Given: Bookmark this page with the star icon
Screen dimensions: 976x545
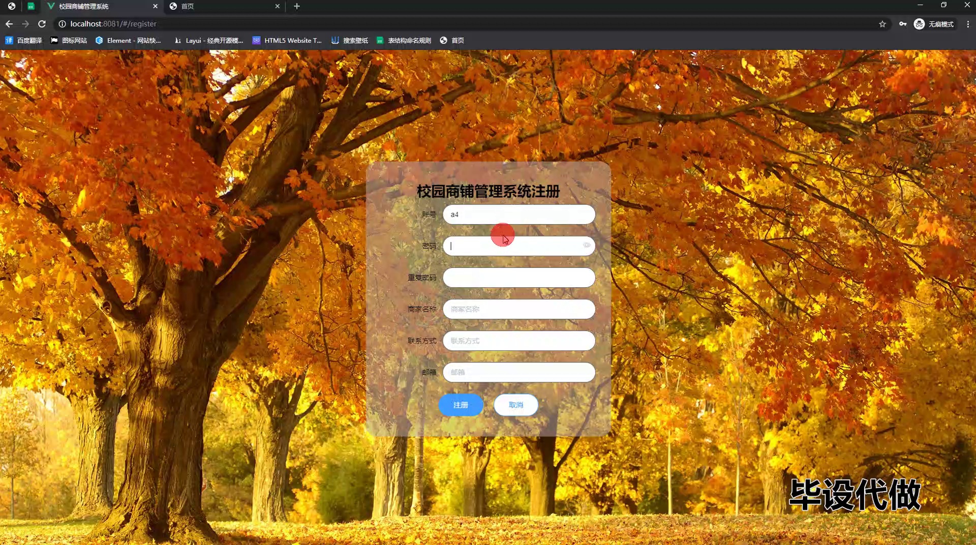Looking at the screenshot, I should (882, 24).
